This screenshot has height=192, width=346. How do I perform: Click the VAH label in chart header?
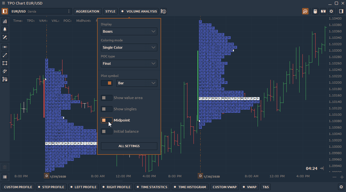(43, 21)
